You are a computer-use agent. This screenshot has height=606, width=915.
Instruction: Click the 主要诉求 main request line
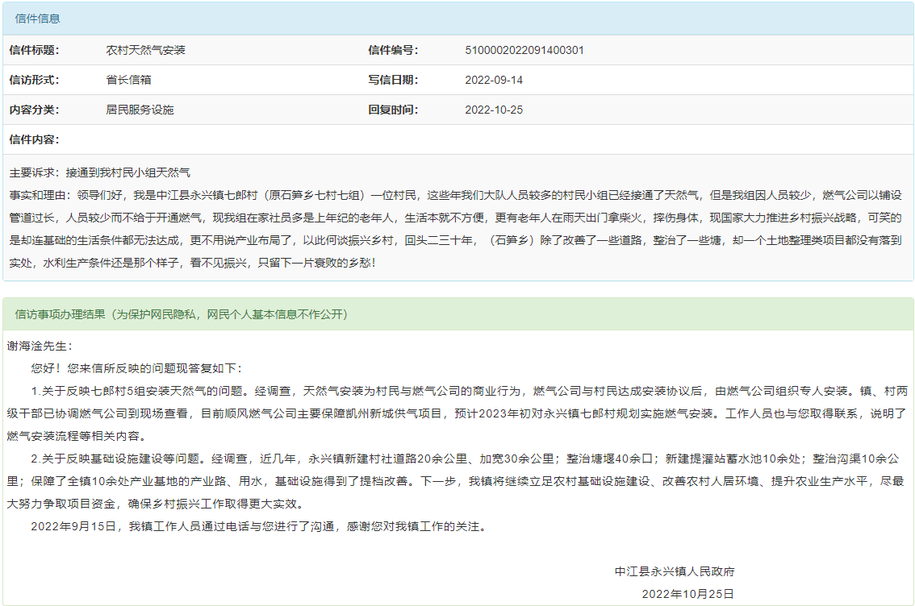100,172
